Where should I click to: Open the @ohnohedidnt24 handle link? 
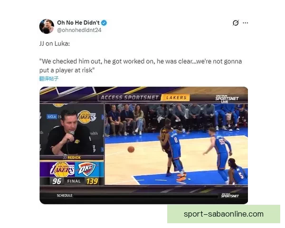pyautogui.click(x=79, y=30)
